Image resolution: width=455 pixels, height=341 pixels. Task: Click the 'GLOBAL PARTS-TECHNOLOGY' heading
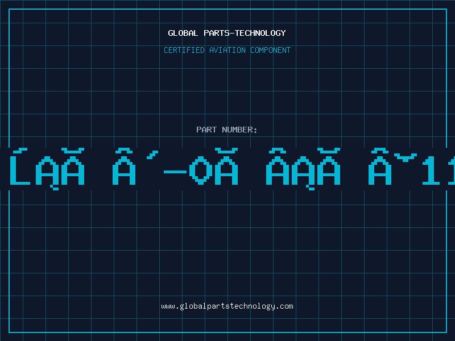227,33
